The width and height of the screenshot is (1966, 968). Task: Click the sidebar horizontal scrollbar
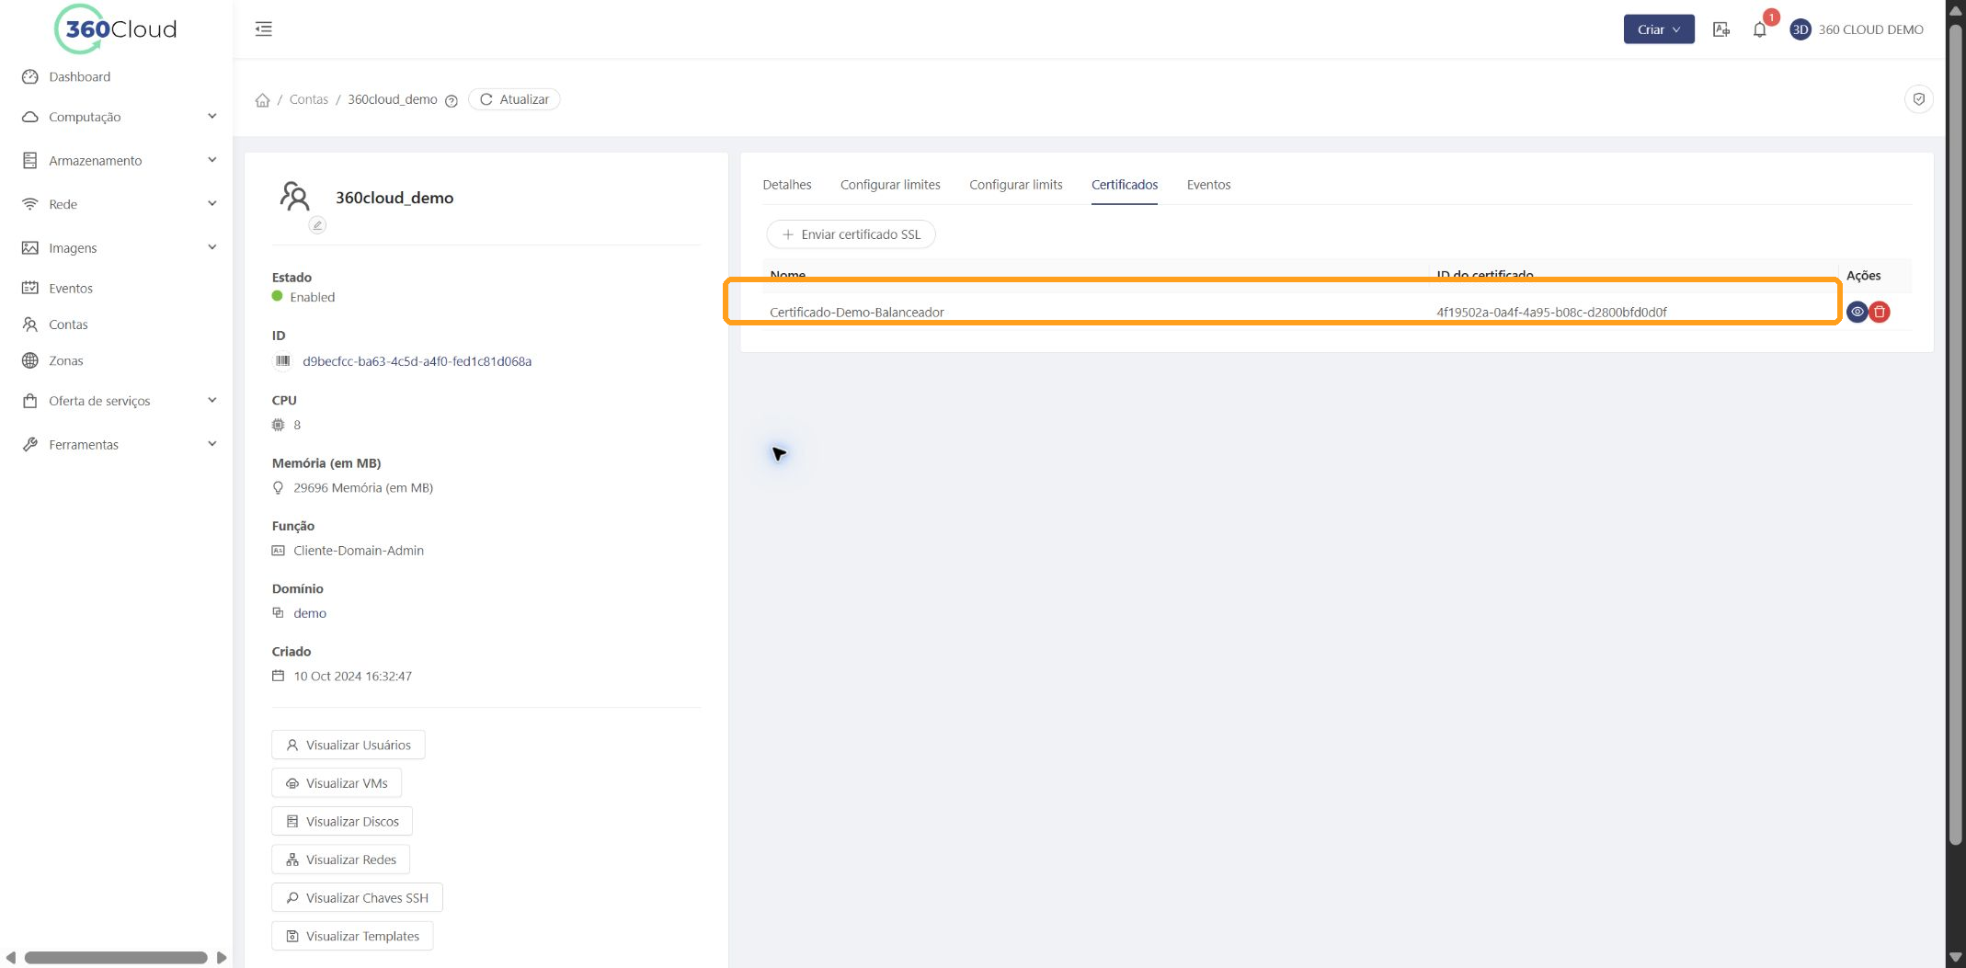(116, 958)
